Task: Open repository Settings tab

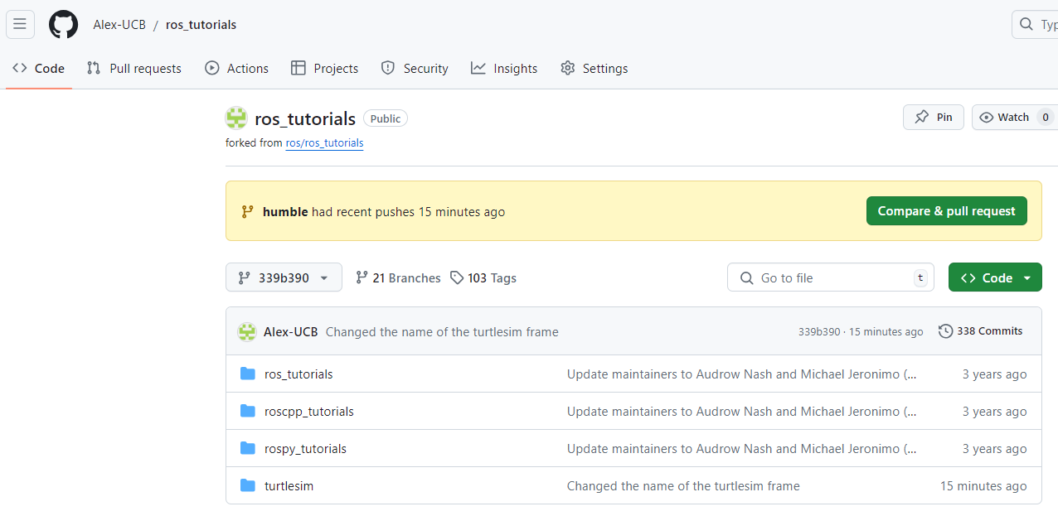Action: (595, 68)
